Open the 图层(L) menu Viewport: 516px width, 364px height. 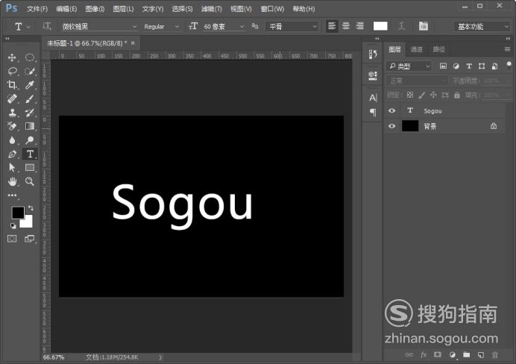123,9
